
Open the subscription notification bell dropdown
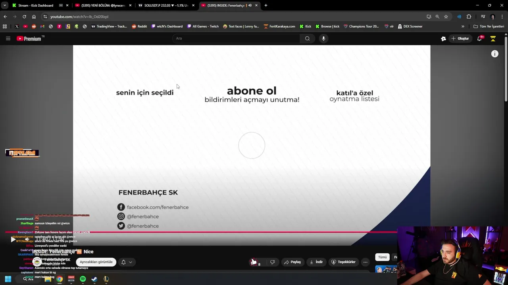127,262
